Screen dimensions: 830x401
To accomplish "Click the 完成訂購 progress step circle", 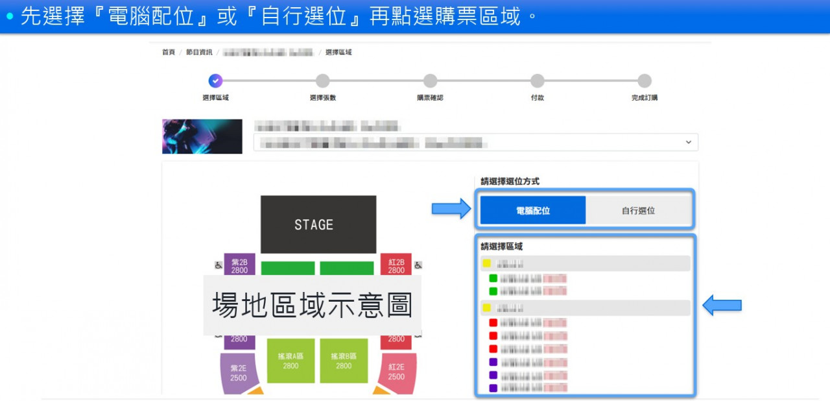I will [644, 80].
